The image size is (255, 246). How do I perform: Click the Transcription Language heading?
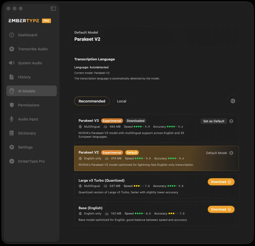[94, 59]
